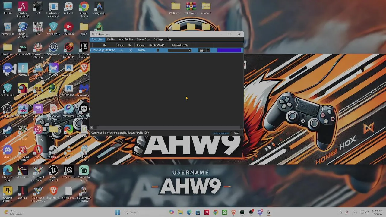This screenshot has width=386, height=217.
Task: Launch OBS Studio from desktop
Action: tap(8, 111)
